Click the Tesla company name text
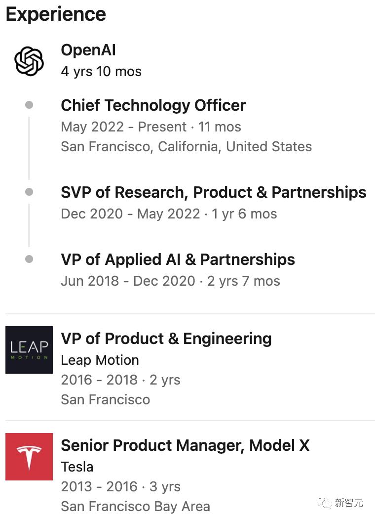Image resolution: width=375 pixels, height=519 pixels. coord(77,467)
